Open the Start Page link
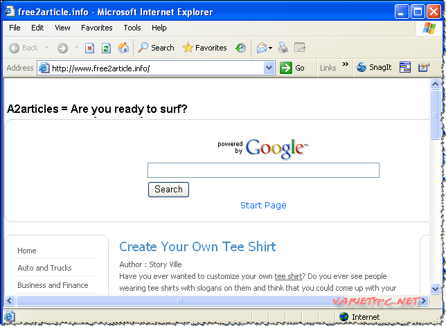 click(263, 205)
